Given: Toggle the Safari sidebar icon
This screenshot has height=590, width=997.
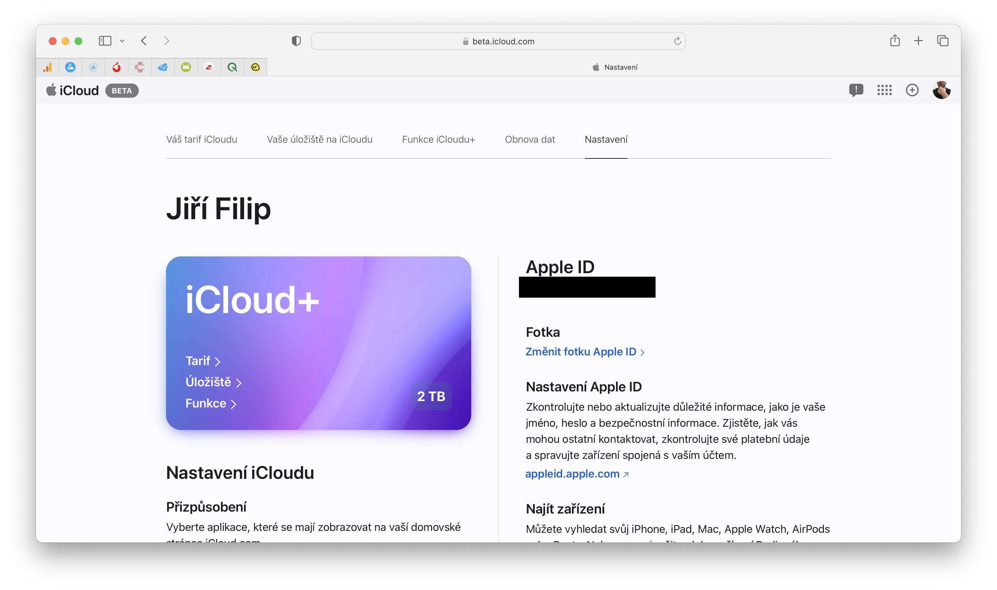Looking at the screenshot, I should tap(105, 41).
